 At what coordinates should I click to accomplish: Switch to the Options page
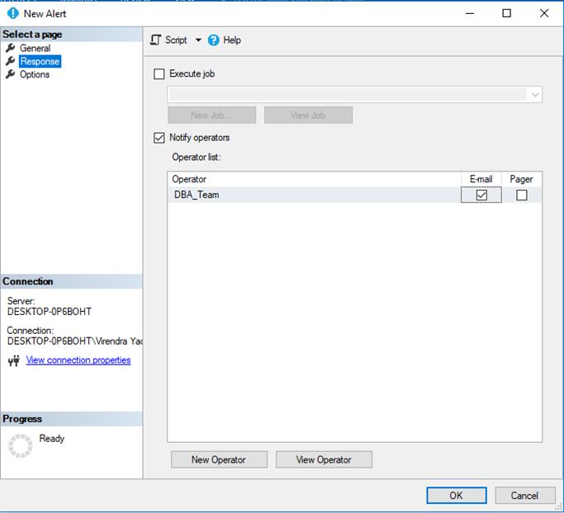(35, 74)
